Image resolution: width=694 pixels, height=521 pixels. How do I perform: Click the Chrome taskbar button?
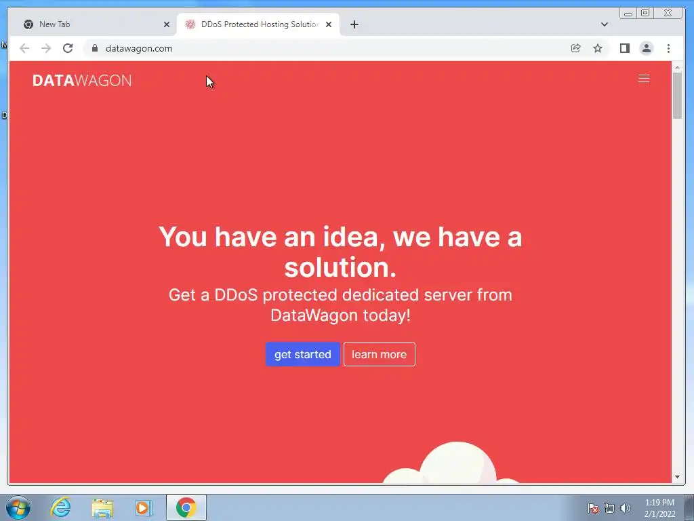click(x=186, y=507)
